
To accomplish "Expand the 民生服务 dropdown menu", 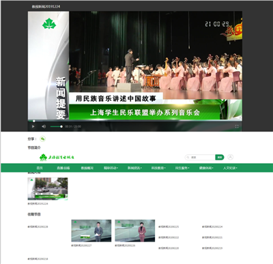I will click(x=182, y=168).
